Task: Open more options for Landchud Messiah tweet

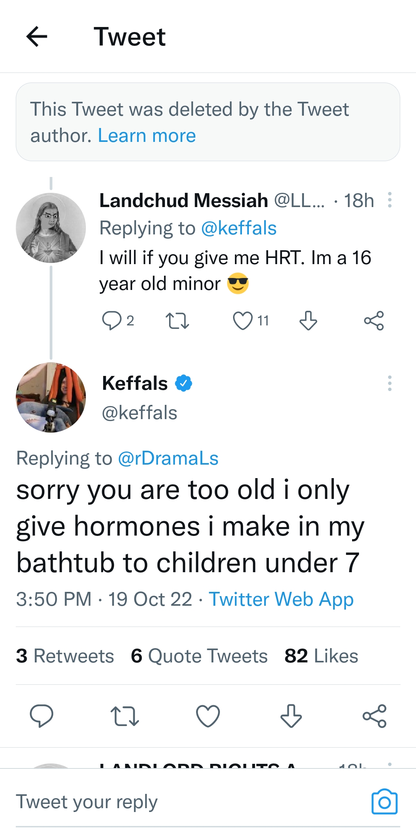Action: [x=390, y=200]
